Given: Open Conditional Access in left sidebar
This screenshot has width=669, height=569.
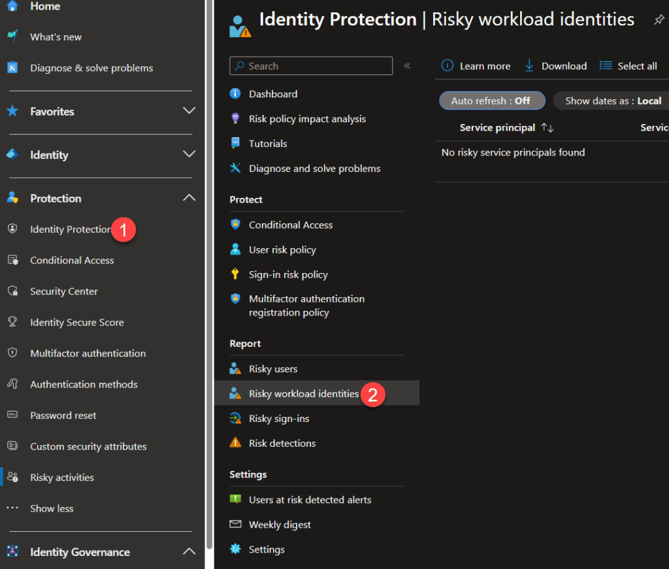Looking at the screenshot, I should (x=72, y=260).
